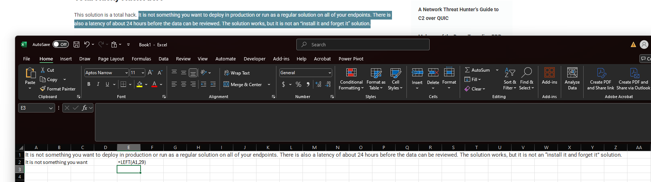
Task: Click the Merge & Center button
Action: click(x=243, y=85)
